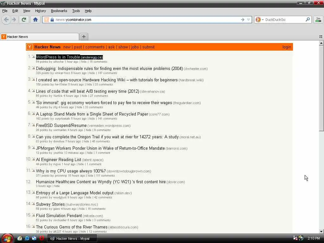Open the Help menu
Image resolution: width=324 pixels, height=243 pixels.
pyautogui.click(x=88, y=11)
